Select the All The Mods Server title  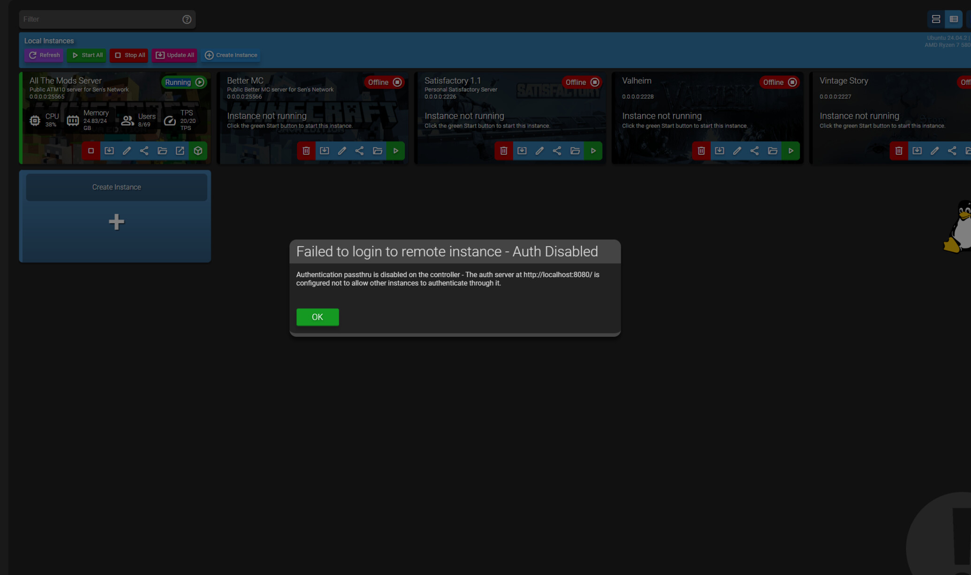pyautogui.click(x=65, y=81)
